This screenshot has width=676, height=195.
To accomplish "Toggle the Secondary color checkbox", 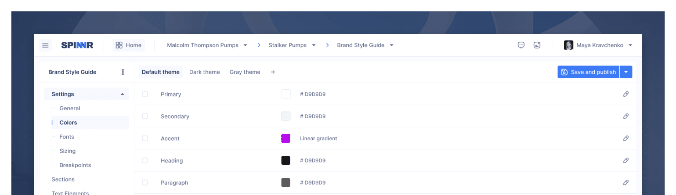I will [145, 116].
